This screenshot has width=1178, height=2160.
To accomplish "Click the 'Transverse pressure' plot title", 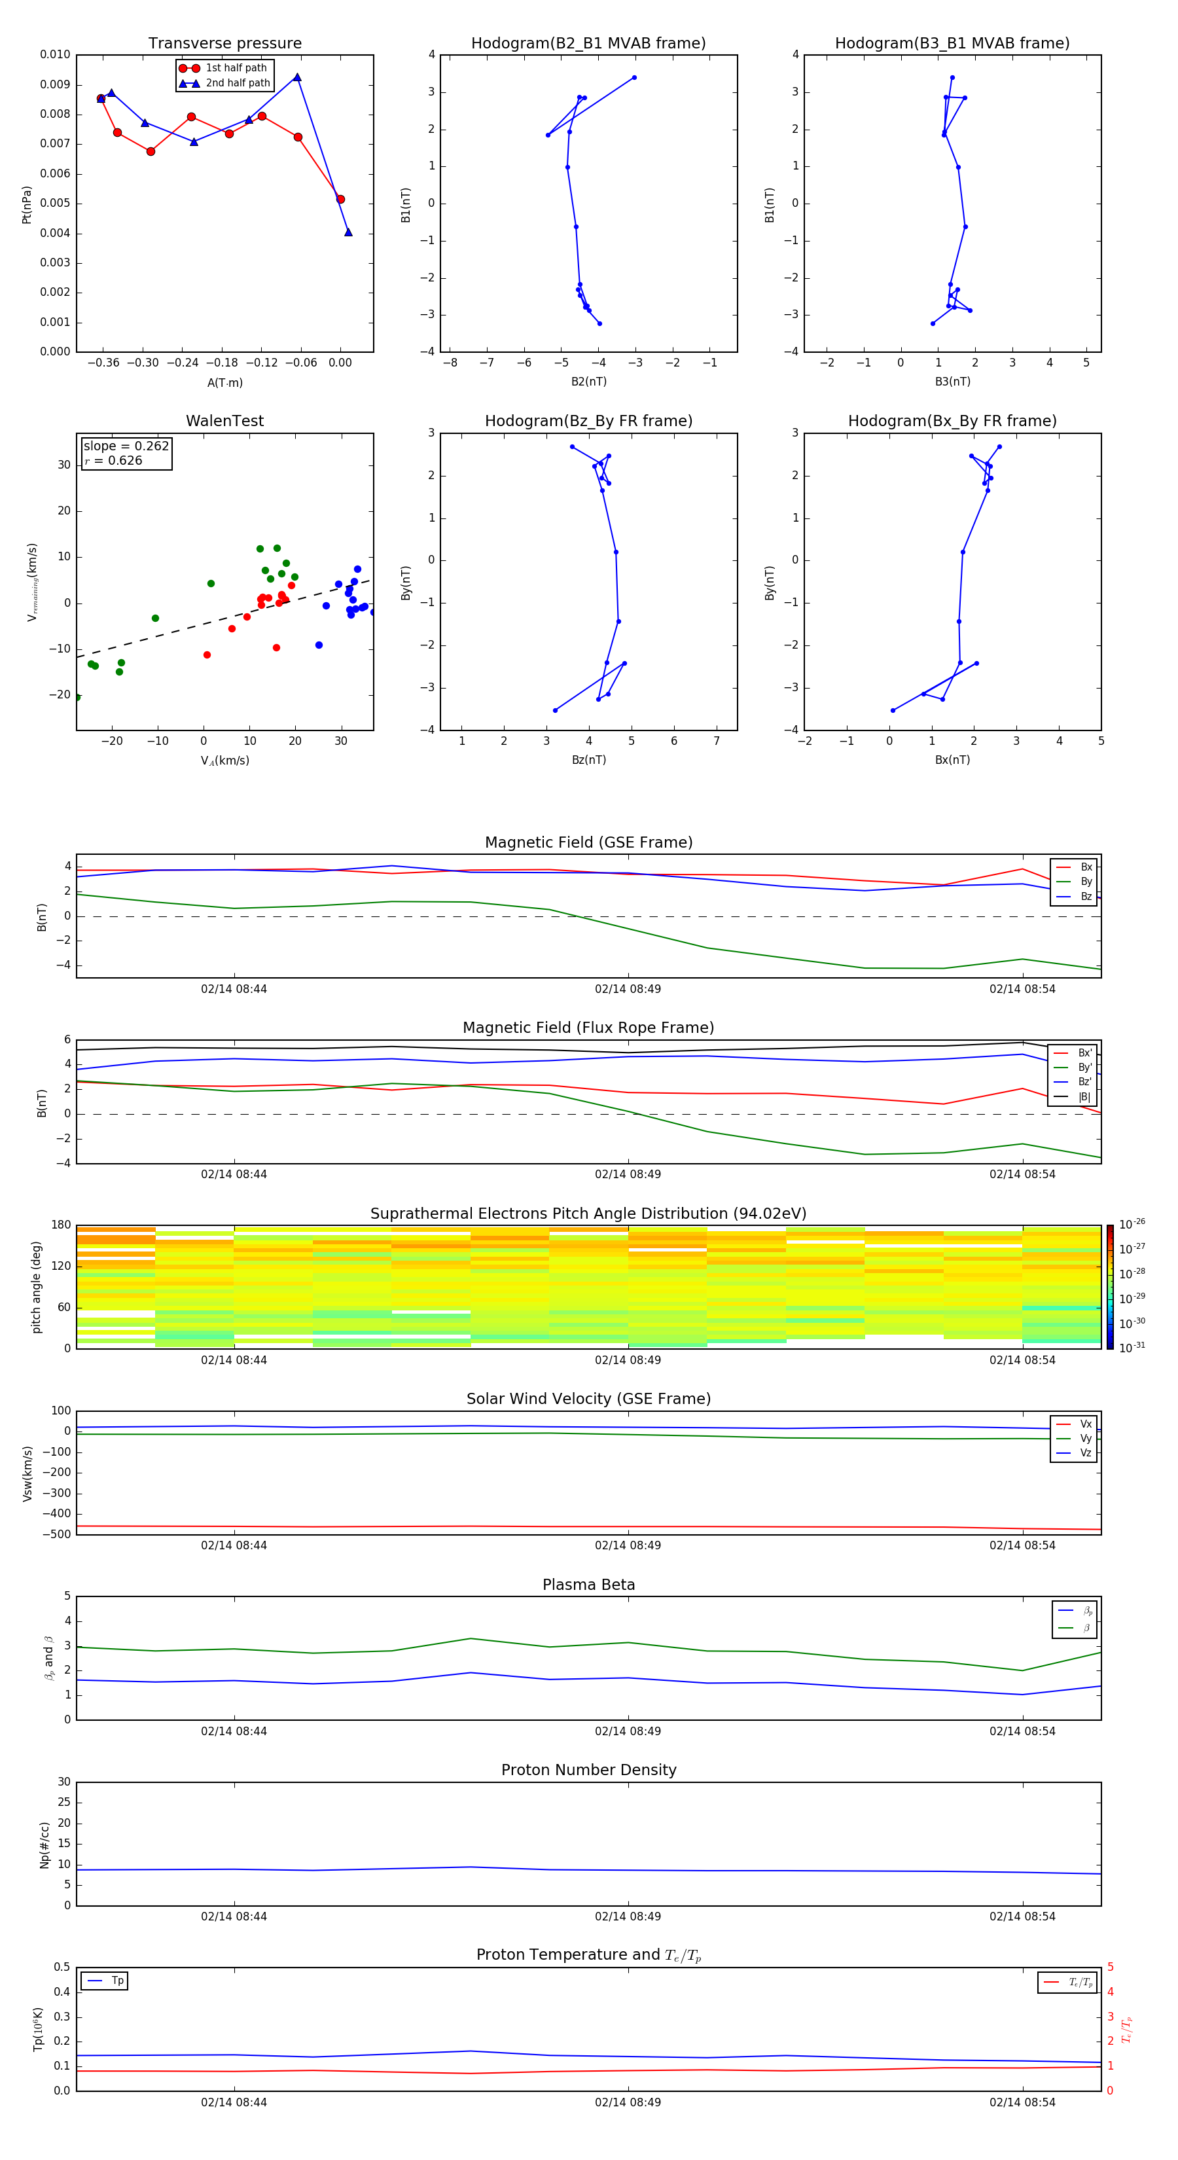I will pyautogui.click(x=224, y=44).
